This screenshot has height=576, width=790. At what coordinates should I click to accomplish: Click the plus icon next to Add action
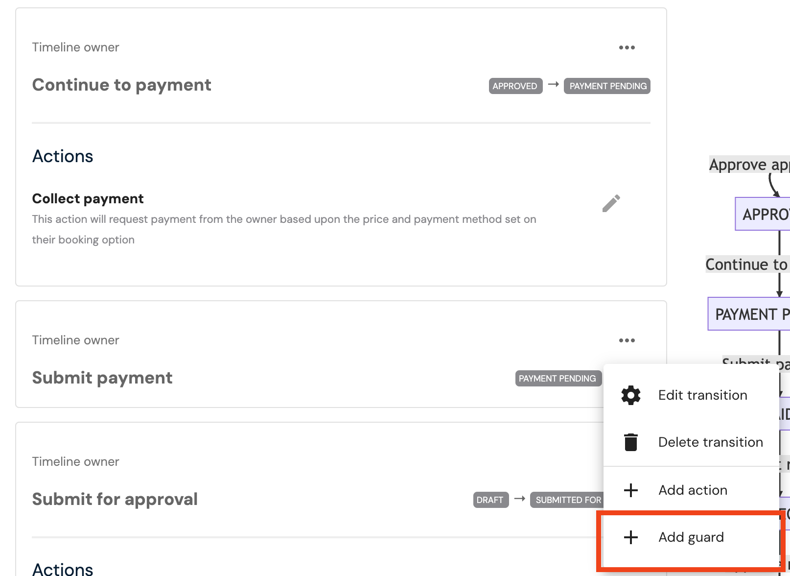click(x=631, y=490)
